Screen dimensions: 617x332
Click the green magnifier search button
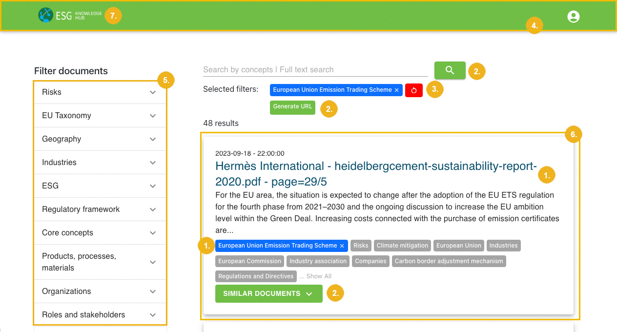[450, 70]
